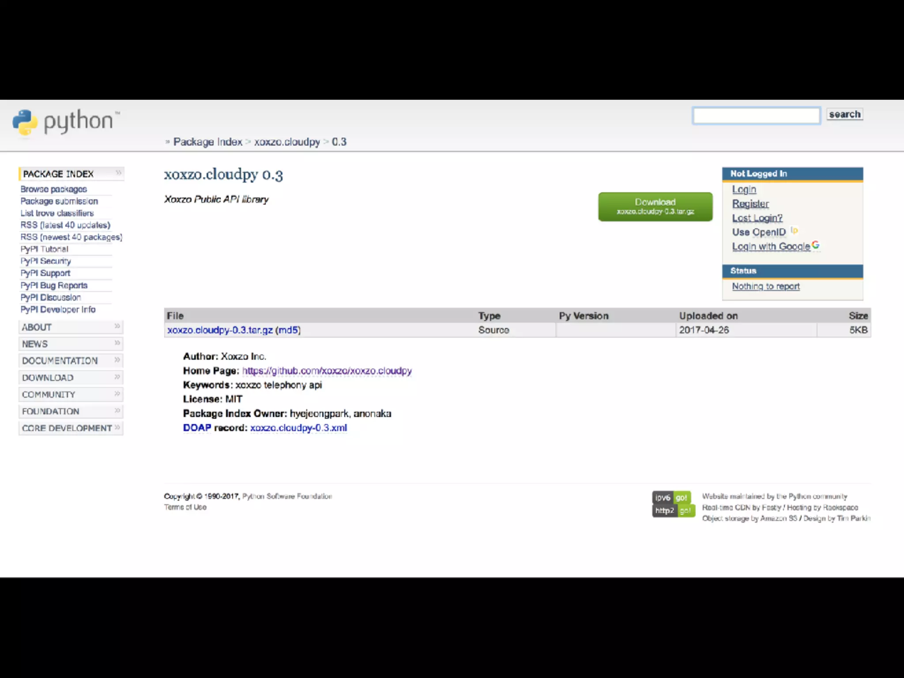The width and height of the screenshot is (904, 678).
Task: Visit the GitHub home page link
Action: pos(327,371)
